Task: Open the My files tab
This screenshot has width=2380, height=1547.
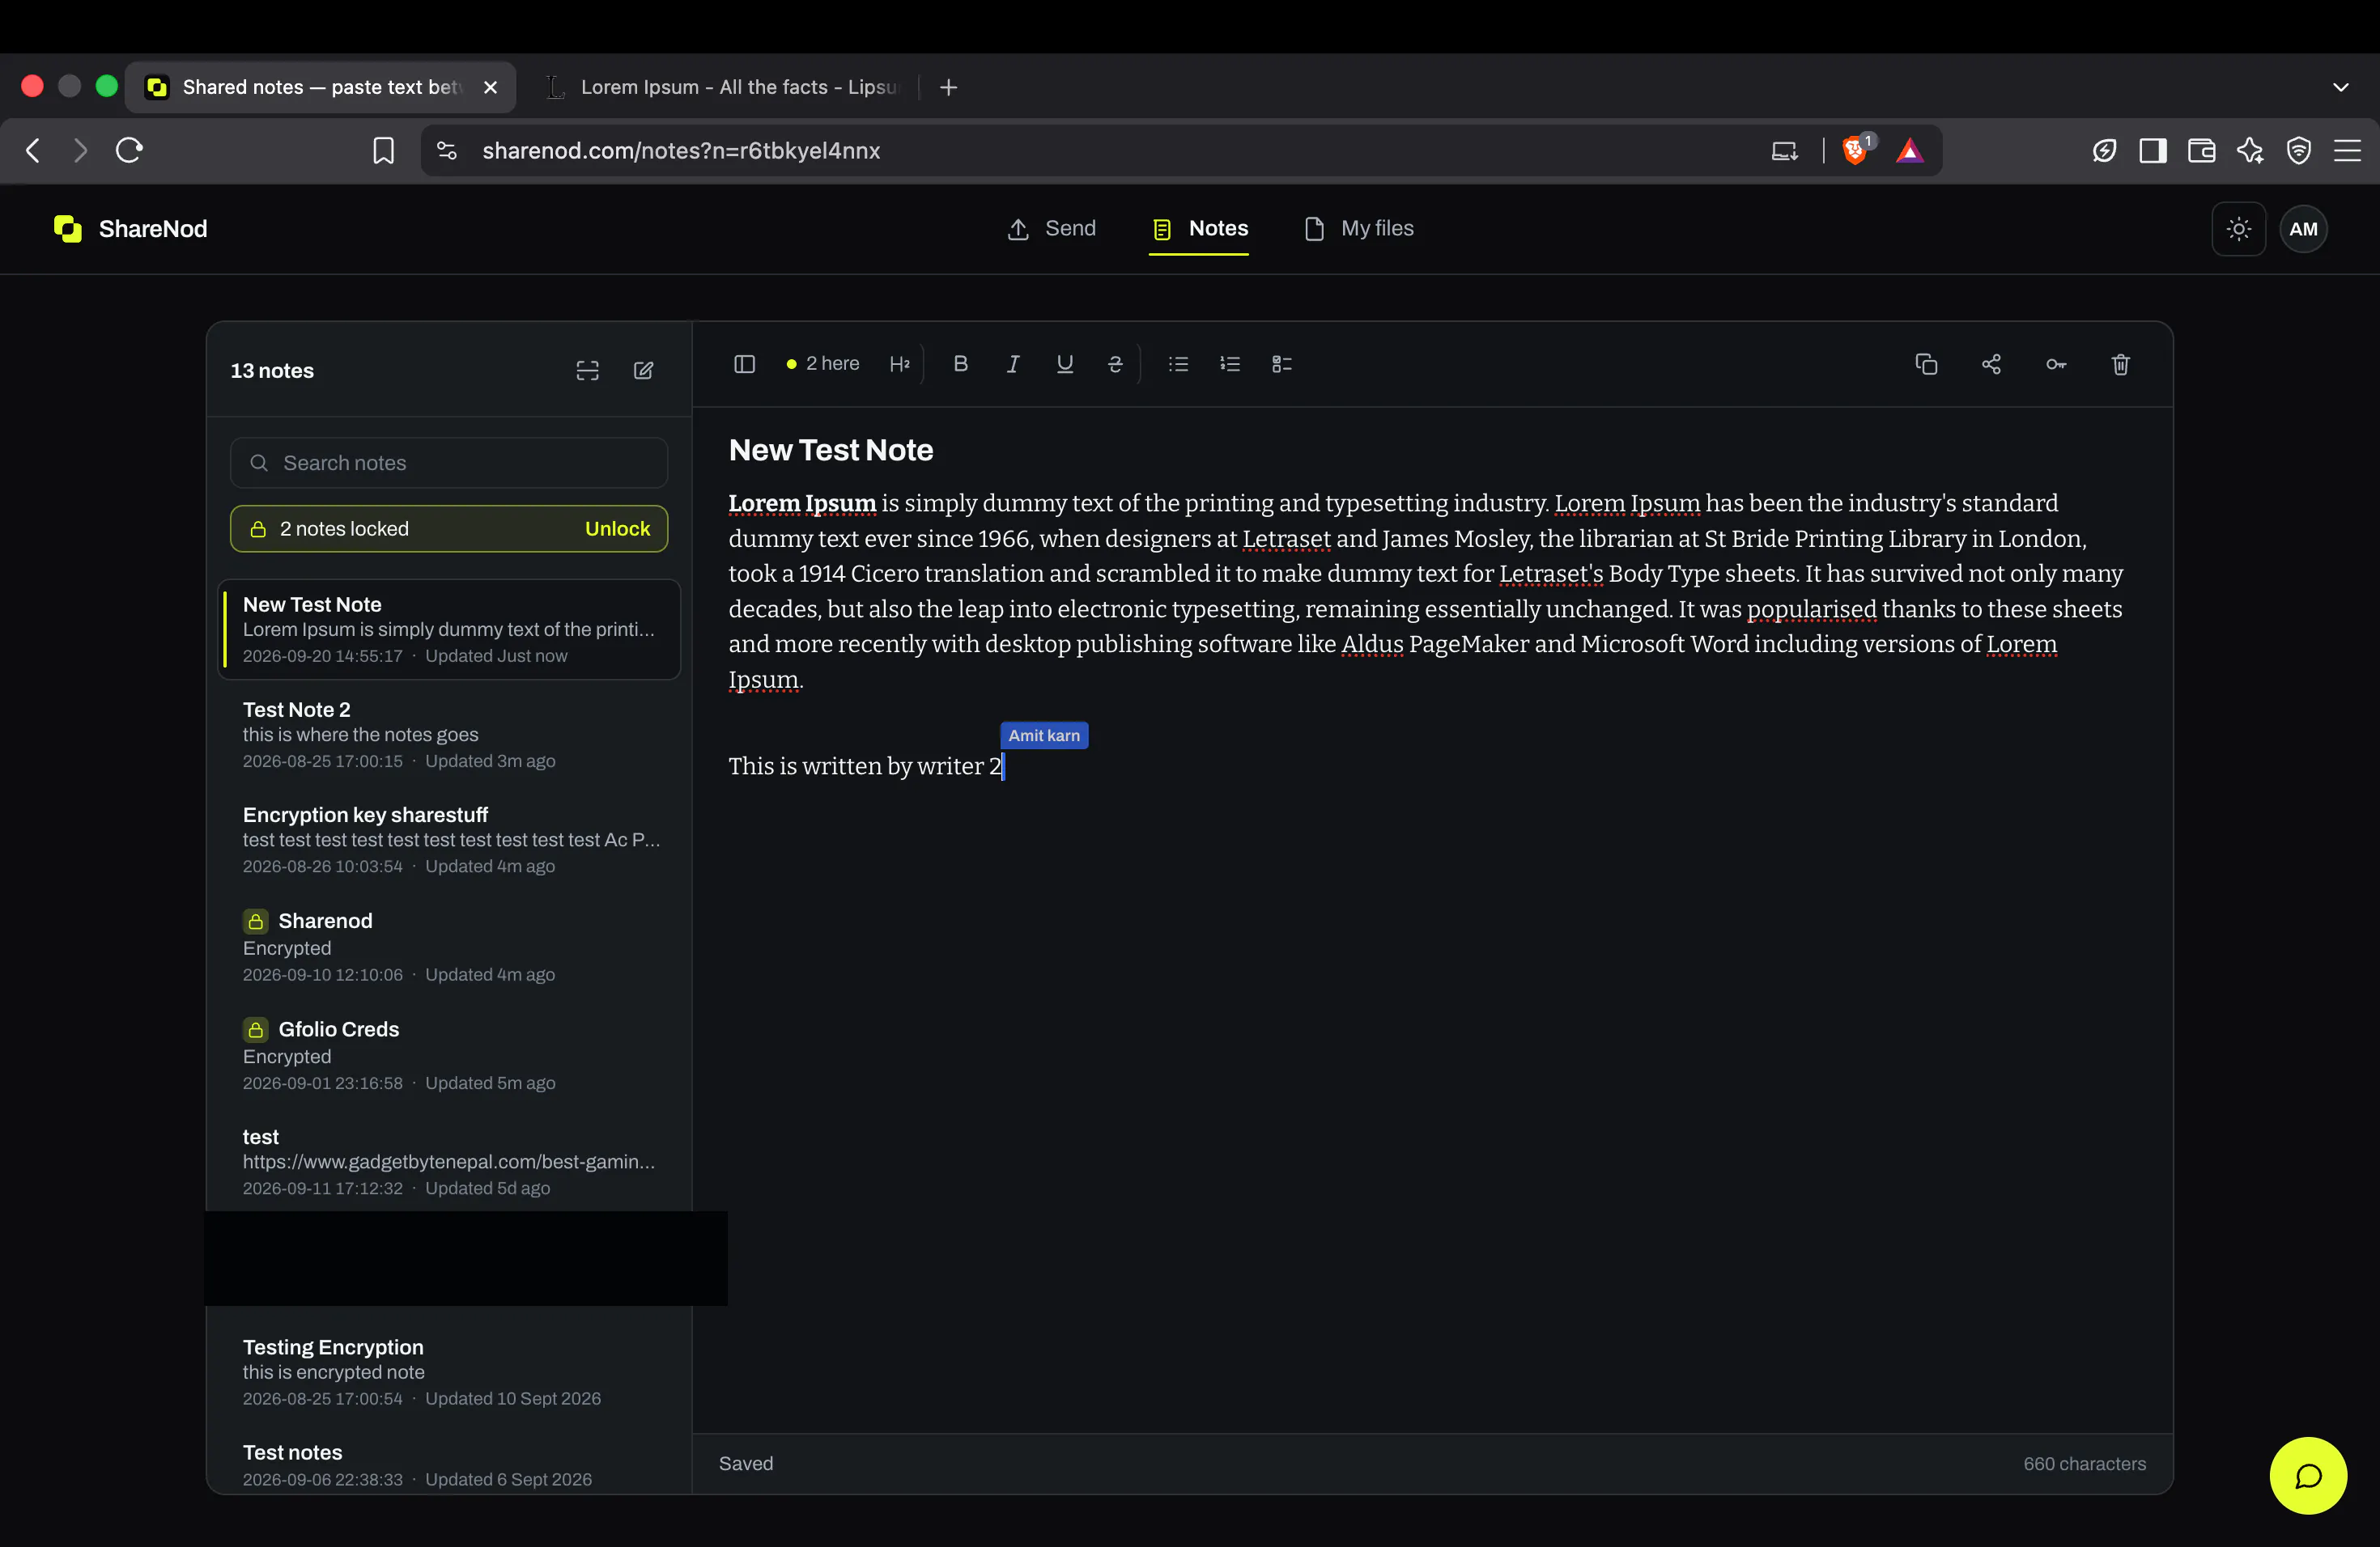Action: [x=1359, y=229]
